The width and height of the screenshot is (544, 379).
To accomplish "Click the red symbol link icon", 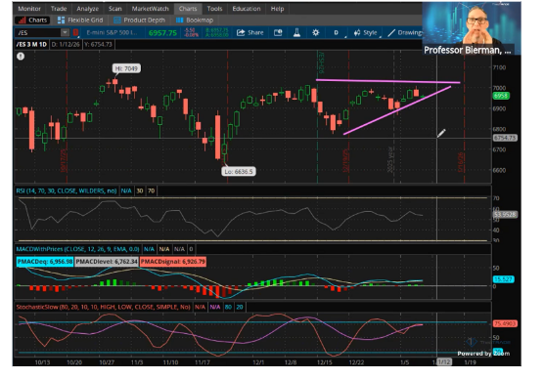I will [75, 32].
